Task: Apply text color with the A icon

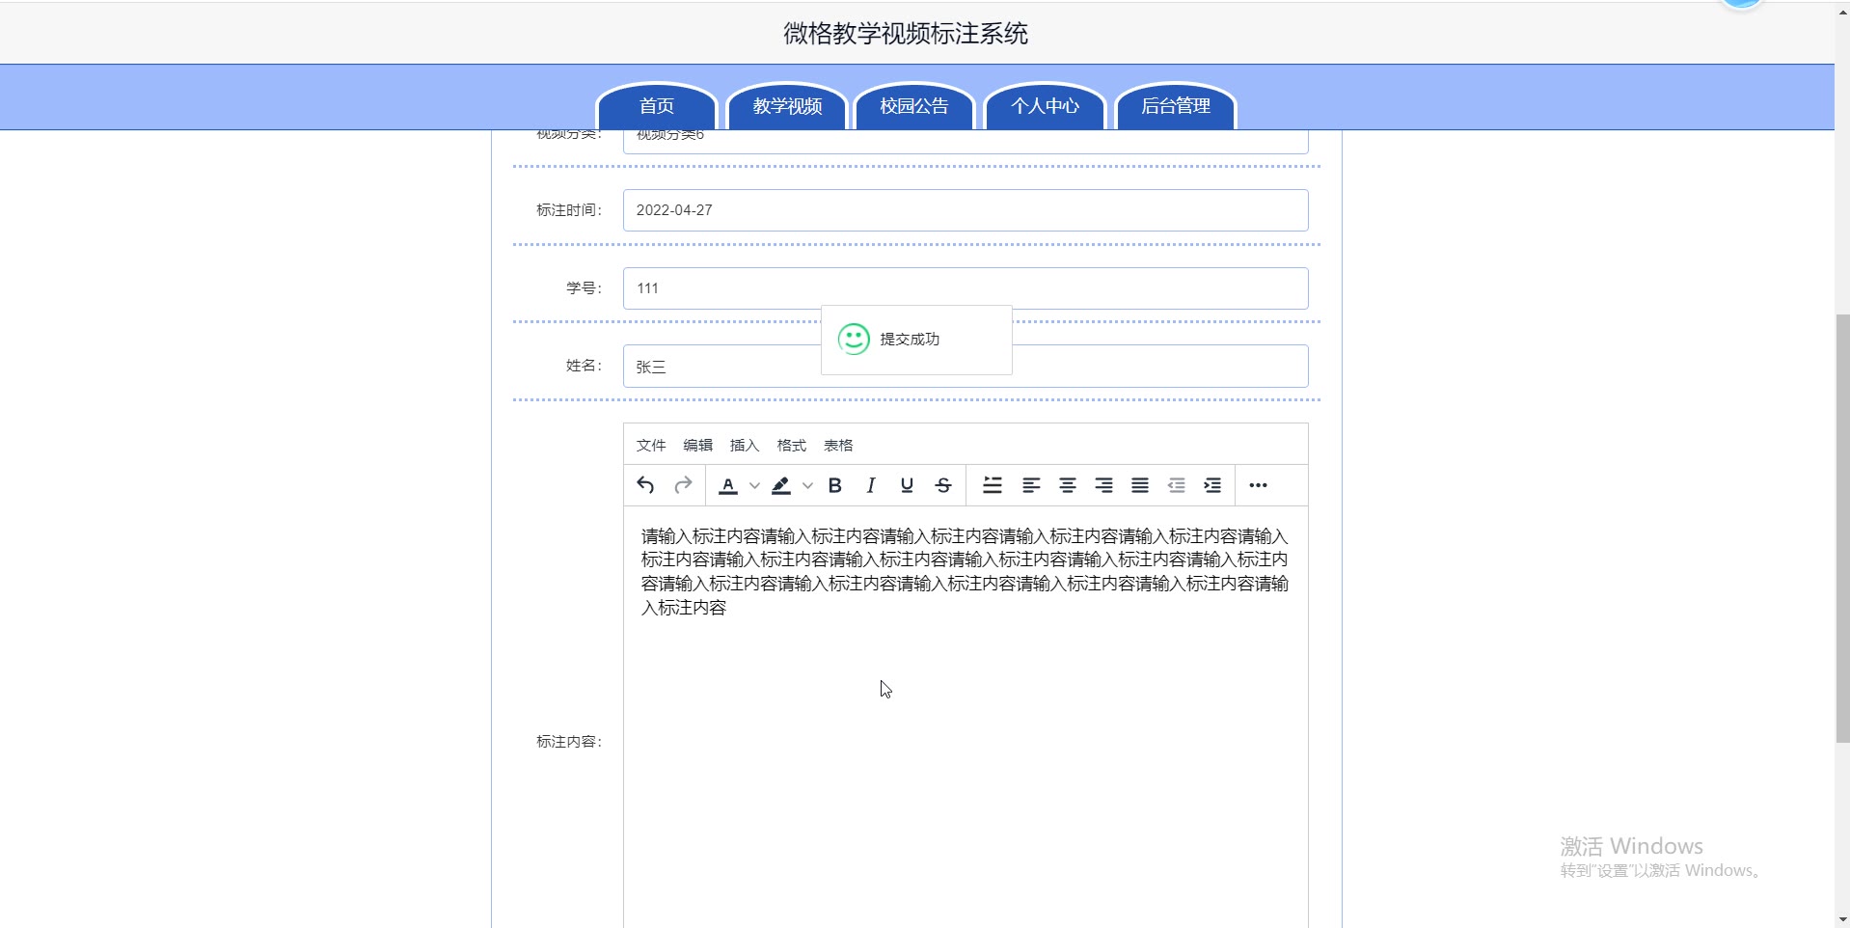Action: click(x=728, y=485)
